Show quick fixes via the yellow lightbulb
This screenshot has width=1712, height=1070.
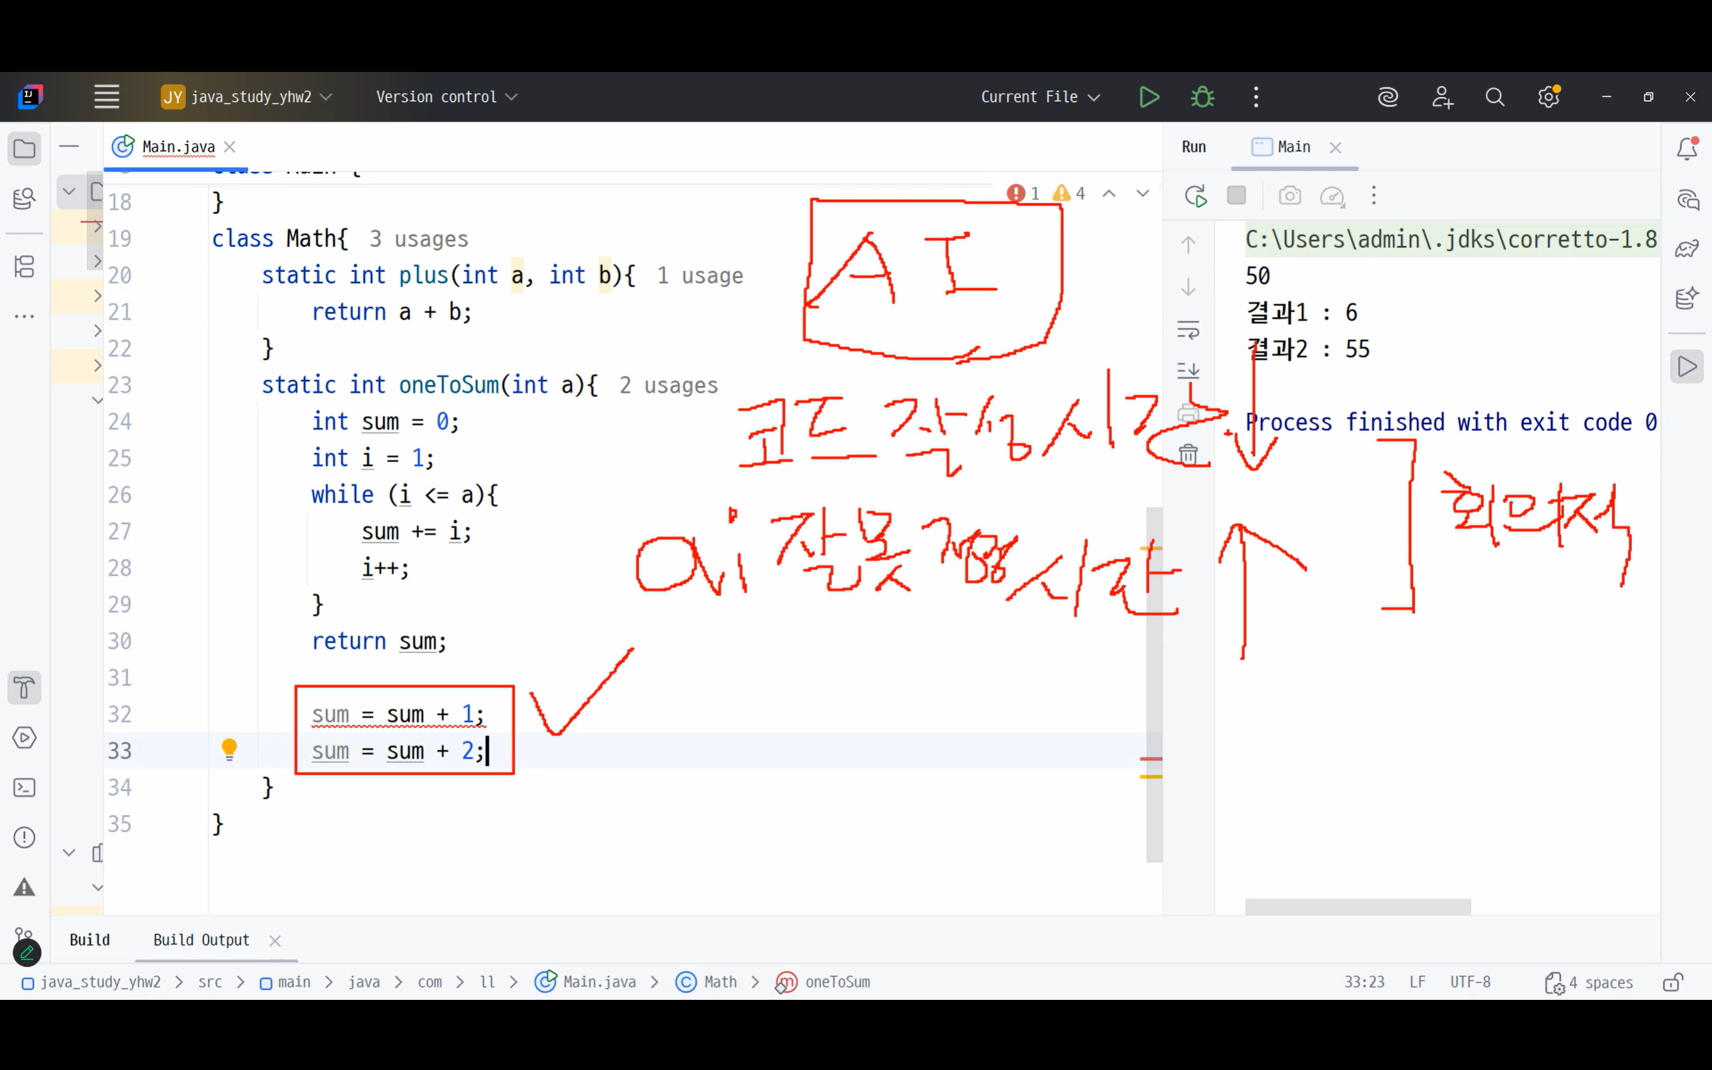229,750
